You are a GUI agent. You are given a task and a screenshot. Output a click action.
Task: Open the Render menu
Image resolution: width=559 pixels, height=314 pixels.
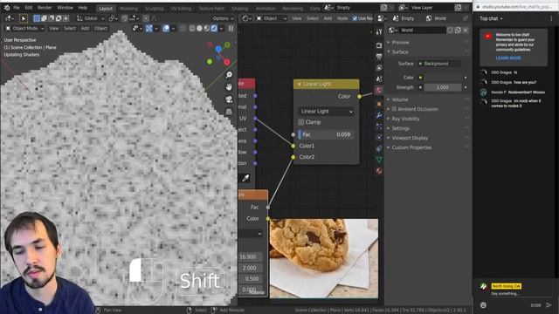tap(45, 8)
